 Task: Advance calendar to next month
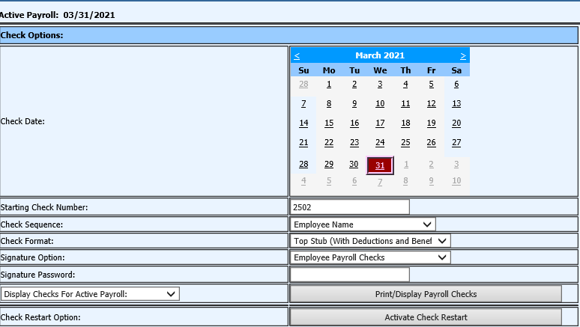[463, 56]
